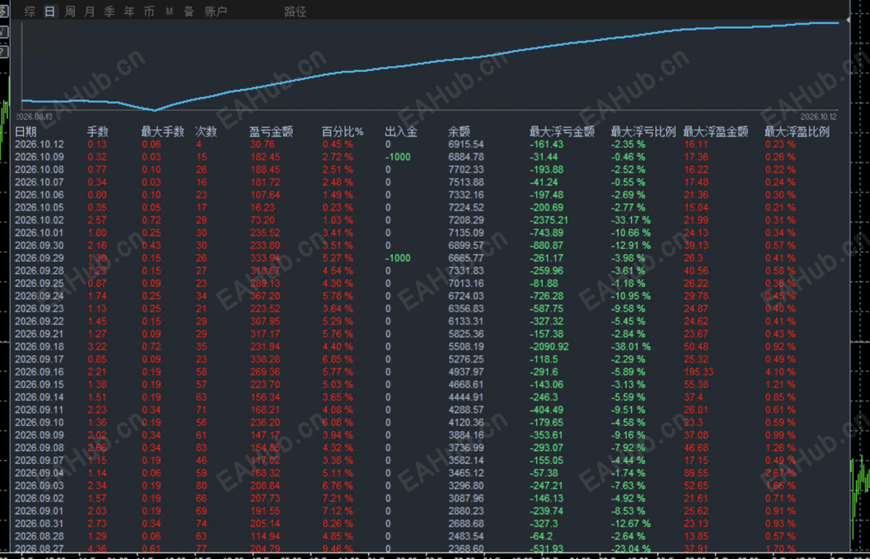This screenshot has height=559, width=870.
Task: Click the 最大浮亏比例 column header
Action: tap(644, 131)
